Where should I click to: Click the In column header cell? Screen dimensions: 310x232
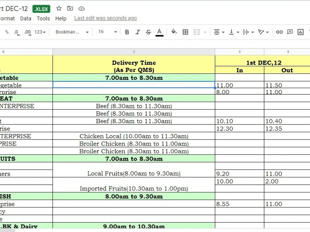[x=240, y=70]
